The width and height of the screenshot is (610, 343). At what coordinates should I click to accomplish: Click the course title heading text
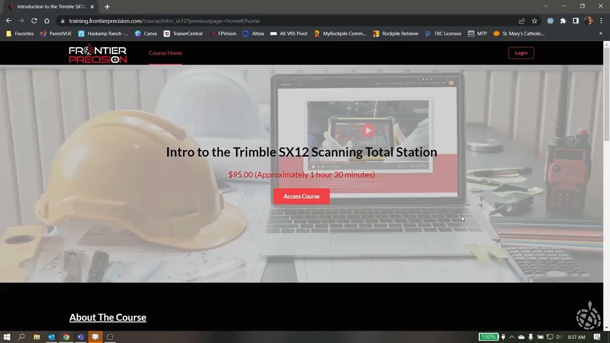(x=302, y=152)
